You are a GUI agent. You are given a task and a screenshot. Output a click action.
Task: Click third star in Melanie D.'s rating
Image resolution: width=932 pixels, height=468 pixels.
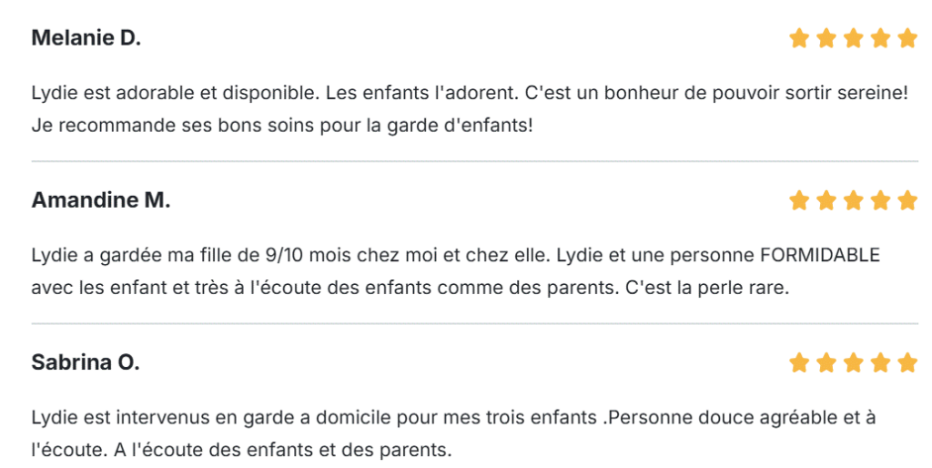click(854, 38)
